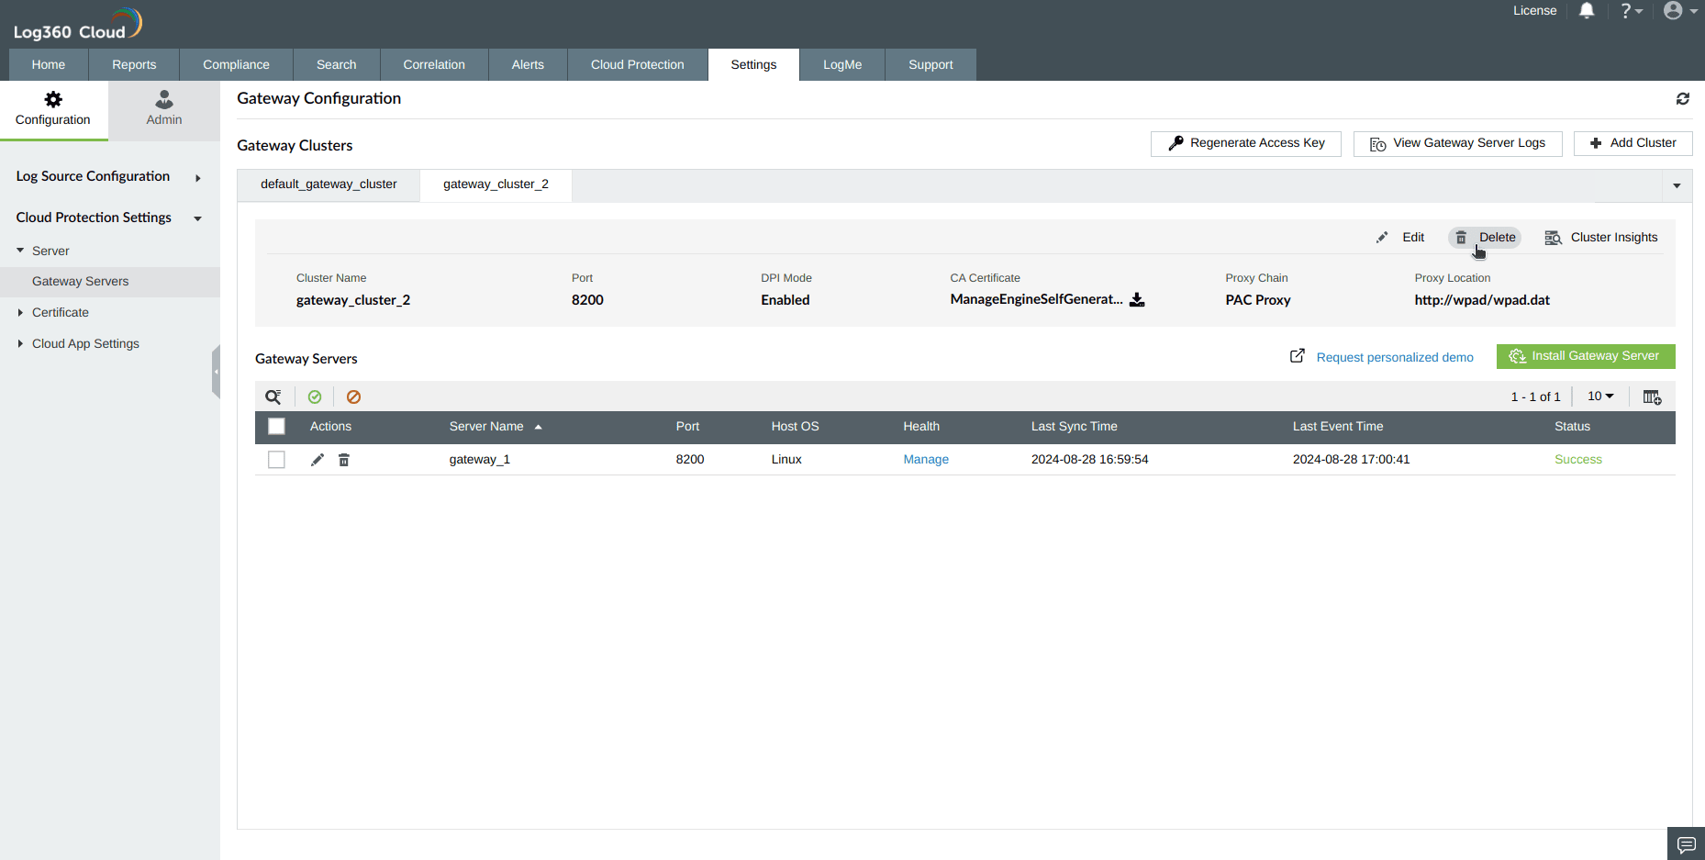Click the Last Sync Time column header
The image size is (1705, 860).
[1075, 427]
